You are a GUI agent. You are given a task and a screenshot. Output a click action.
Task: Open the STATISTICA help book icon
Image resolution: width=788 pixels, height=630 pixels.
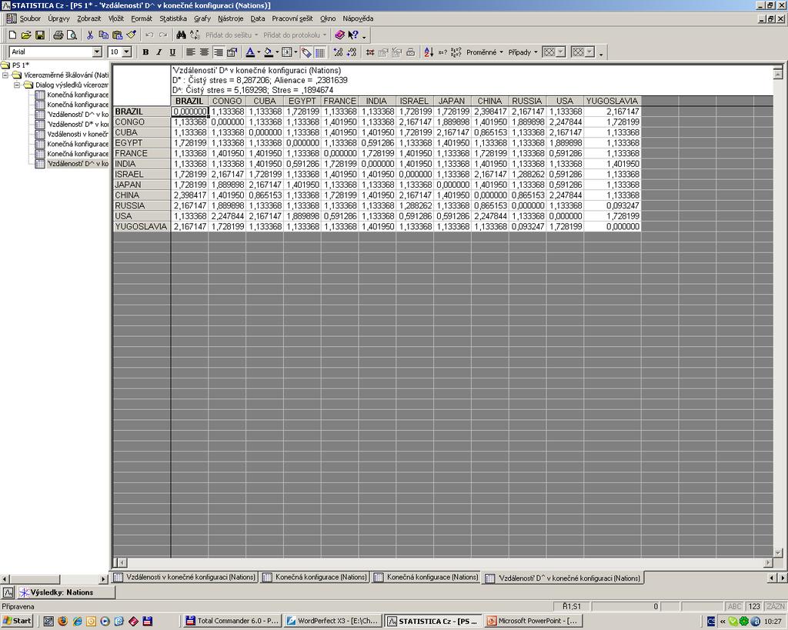[x=339, y=35]
